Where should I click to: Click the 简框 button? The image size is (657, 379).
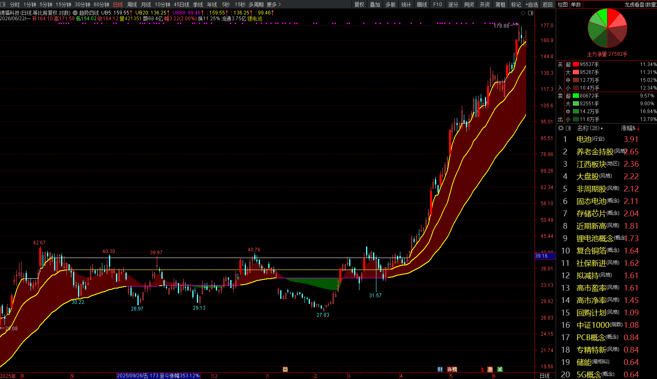click(500, 5)
